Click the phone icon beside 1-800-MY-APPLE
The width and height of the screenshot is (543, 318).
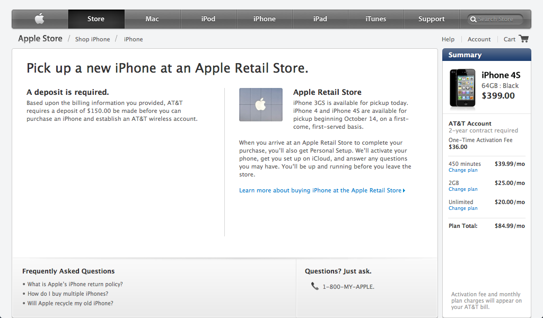pyautogui.click(x=315, y=286)
